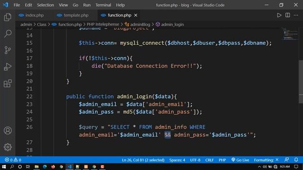Open Microsoft Edge from taskbar
Screen dimensions: 303x170
45,167
